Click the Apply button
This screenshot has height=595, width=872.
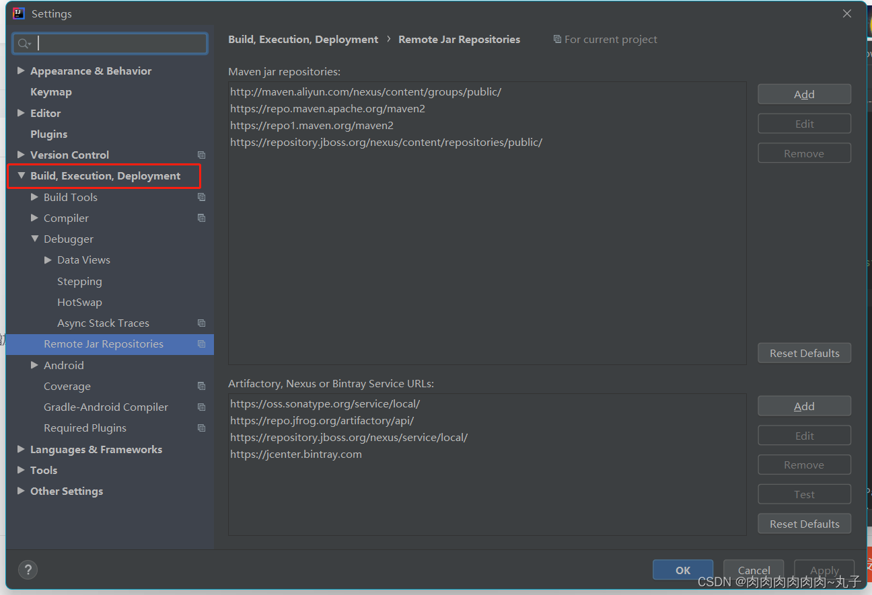tap(824, 570)
